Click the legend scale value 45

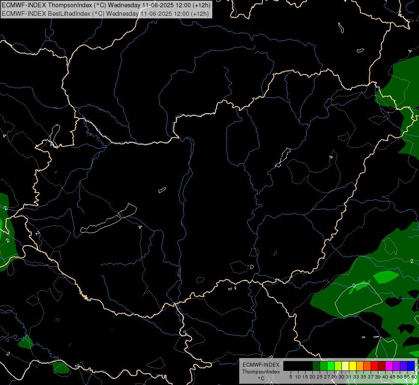coord(392,377)
